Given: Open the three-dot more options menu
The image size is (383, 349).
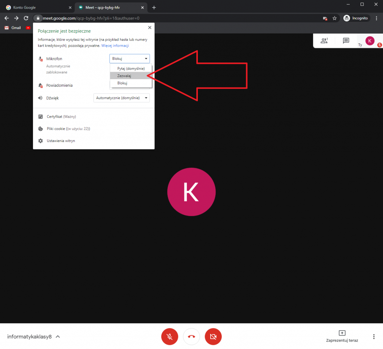Looking at the screenshot, I should (374, 336).
